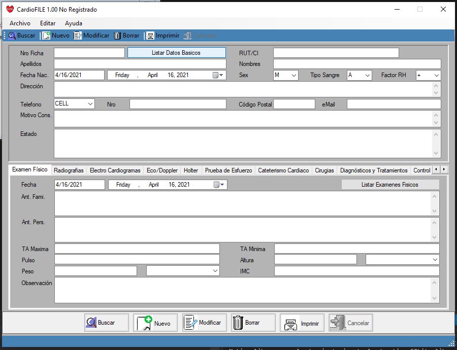Click the Pulso input field
Screen dimensions: 457x350
(x=137, y=259)
